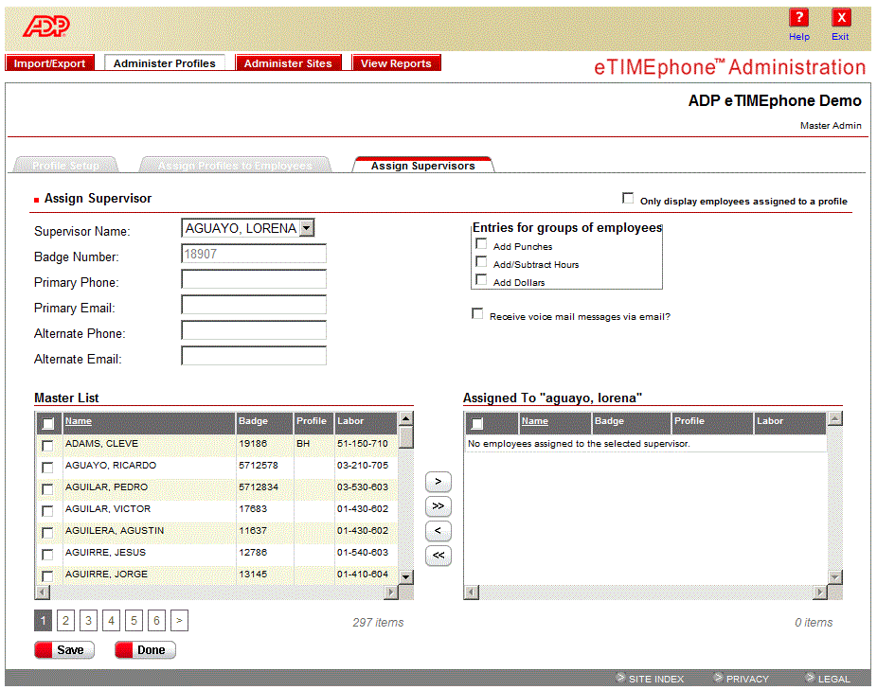Select the AGUILERA, AGUSTIN row checkbox
The width and height of the screenshot is (877, 690).
click(47, 533)
